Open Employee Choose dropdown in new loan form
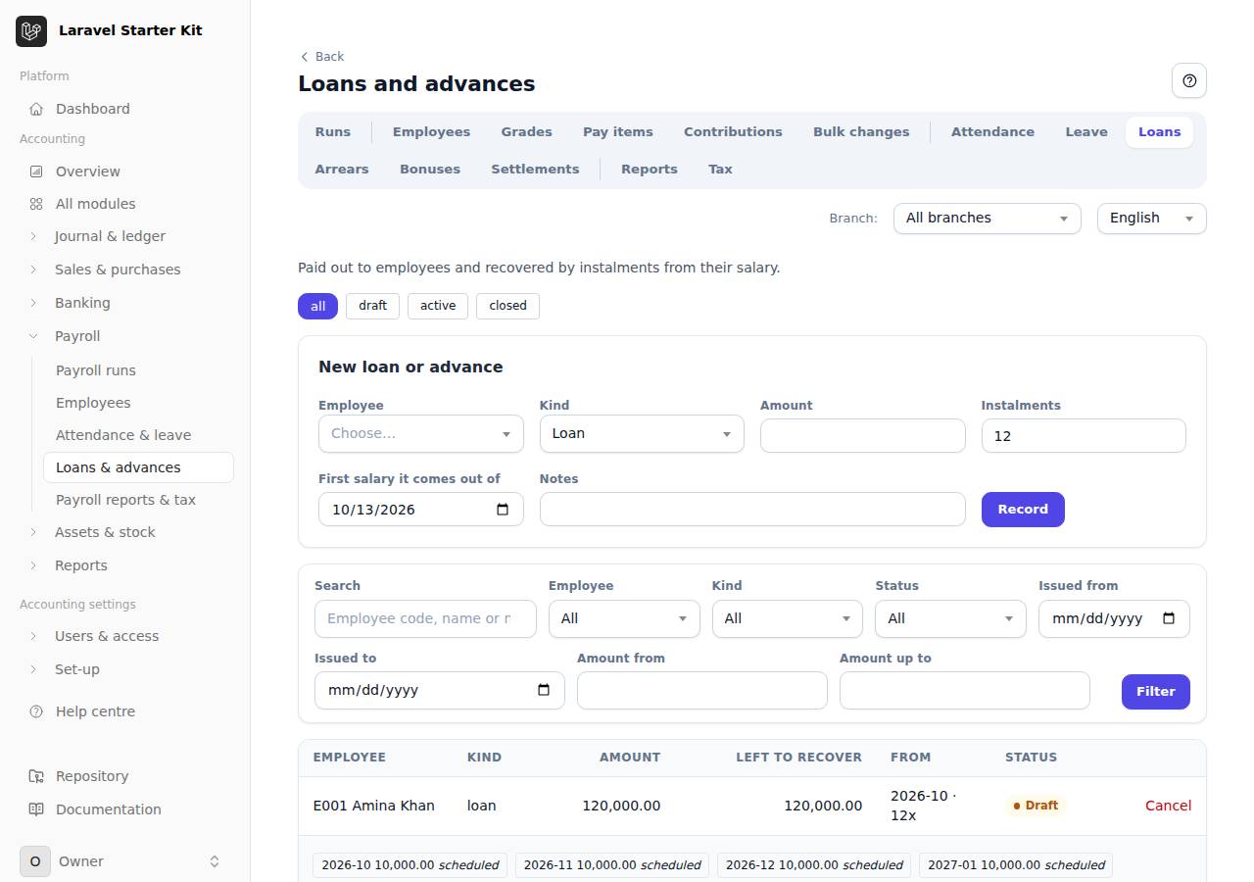Viewport: 1254px width, 882px height. (420, 433)
